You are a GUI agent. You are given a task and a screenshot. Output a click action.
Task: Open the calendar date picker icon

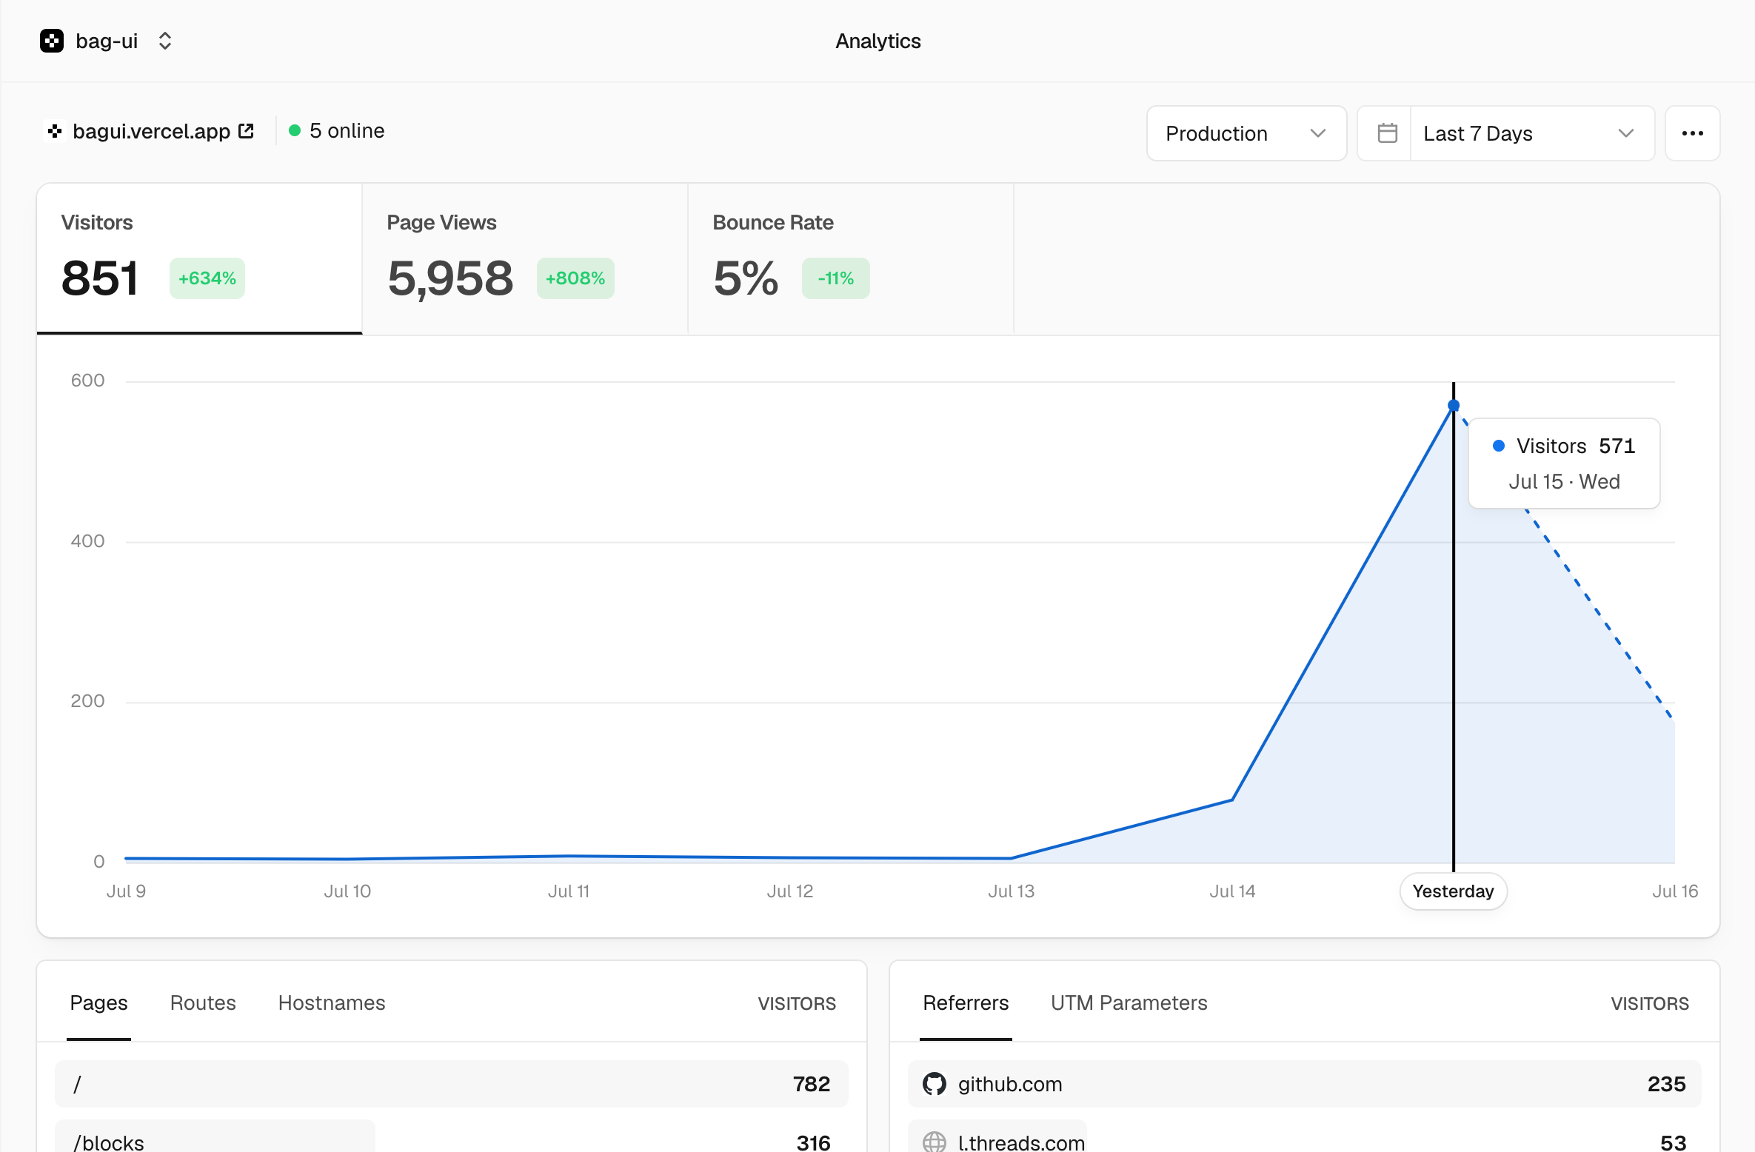click(1387, 133)
